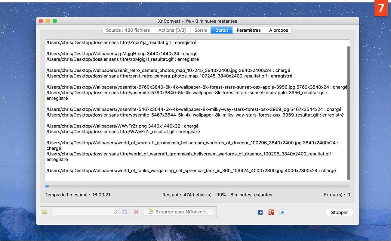Viewport: 391px width, 241px height.
Task: View the A propos tab
Action: (x=278, y=30)
